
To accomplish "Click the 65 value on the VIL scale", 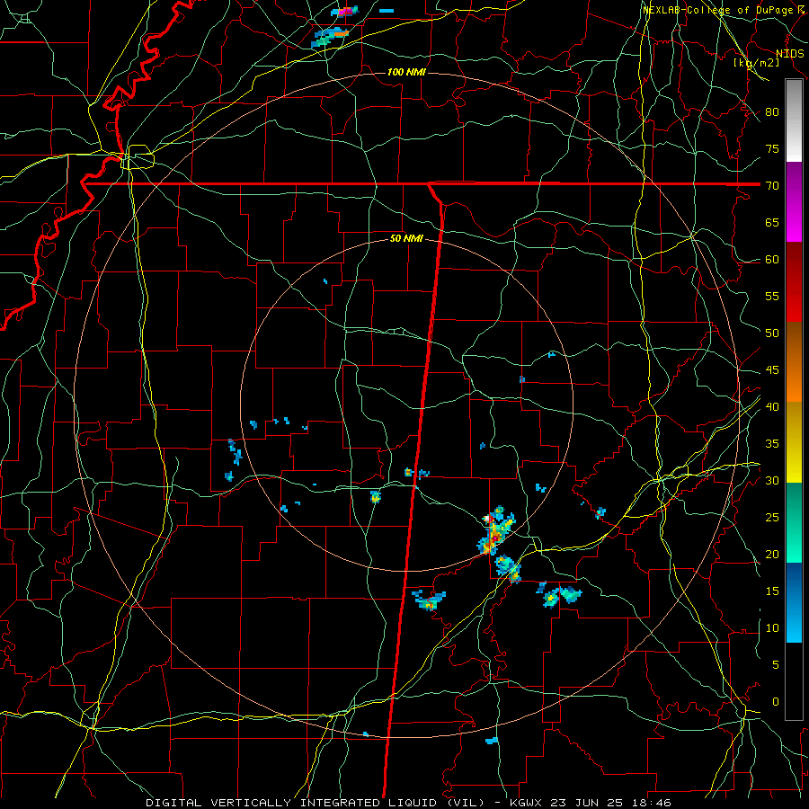I will click(x=772, y=222).
